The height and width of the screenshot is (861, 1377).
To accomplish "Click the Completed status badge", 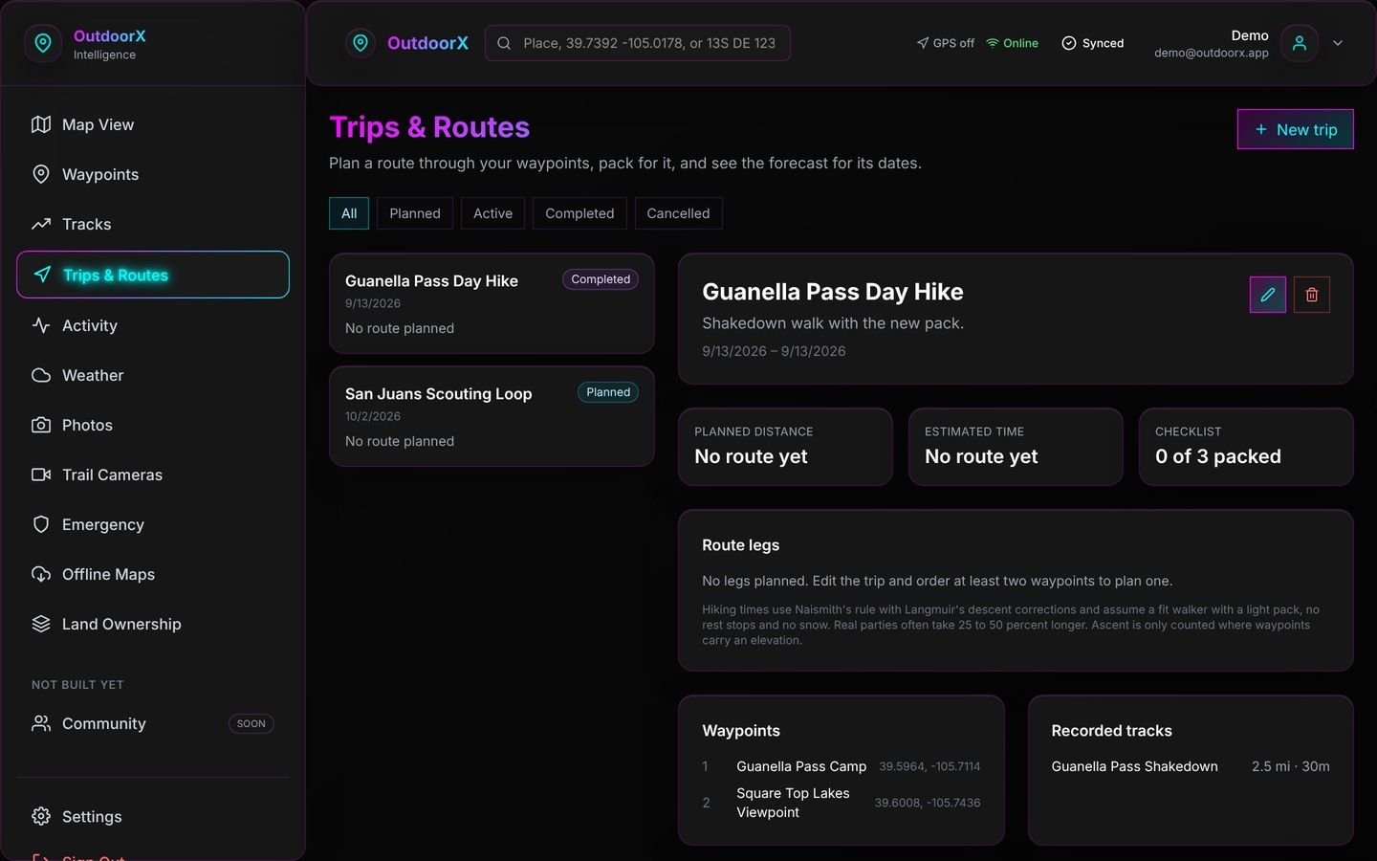I will pyautogui.click(x=601, y=279).
